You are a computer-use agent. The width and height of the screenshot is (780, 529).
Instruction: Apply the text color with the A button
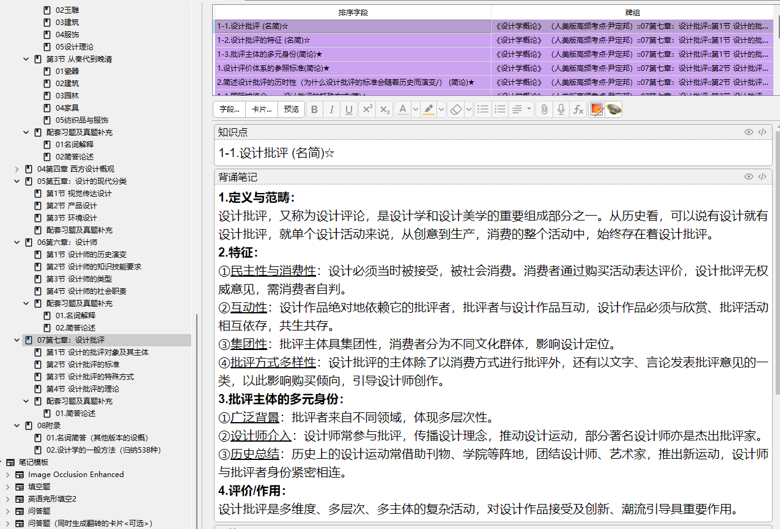pyautogui.click(x=402, y=109)
